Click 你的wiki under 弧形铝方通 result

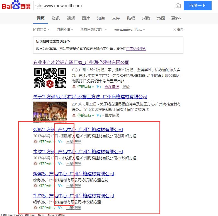click(46, 142)
